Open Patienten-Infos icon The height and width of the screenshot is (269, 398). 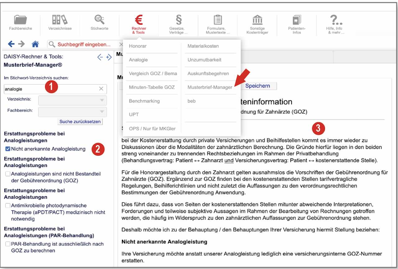(x=297, y=20)
